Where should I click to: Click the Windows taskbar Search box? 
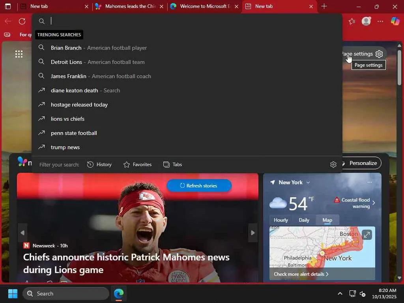tap(66, 294)
